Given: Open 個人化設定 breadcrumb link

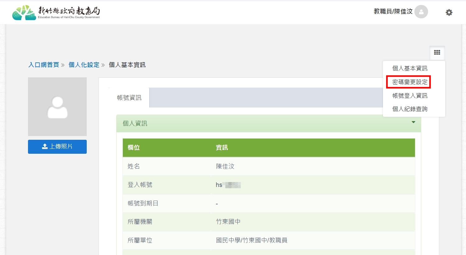Looking at the screenshot, I should (x=84, y=65).
